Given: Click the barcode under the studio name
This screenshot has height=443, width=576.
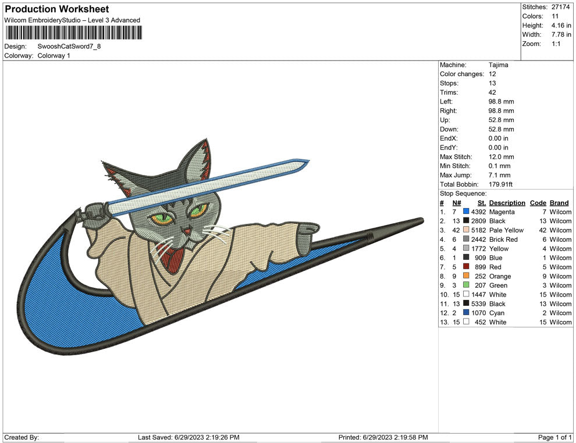Looking at the screenshot, I should pos(73,33).
